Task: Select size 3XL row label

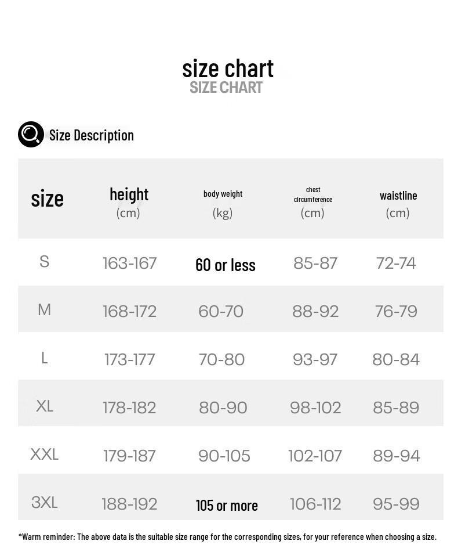Action: coord(44,502)
